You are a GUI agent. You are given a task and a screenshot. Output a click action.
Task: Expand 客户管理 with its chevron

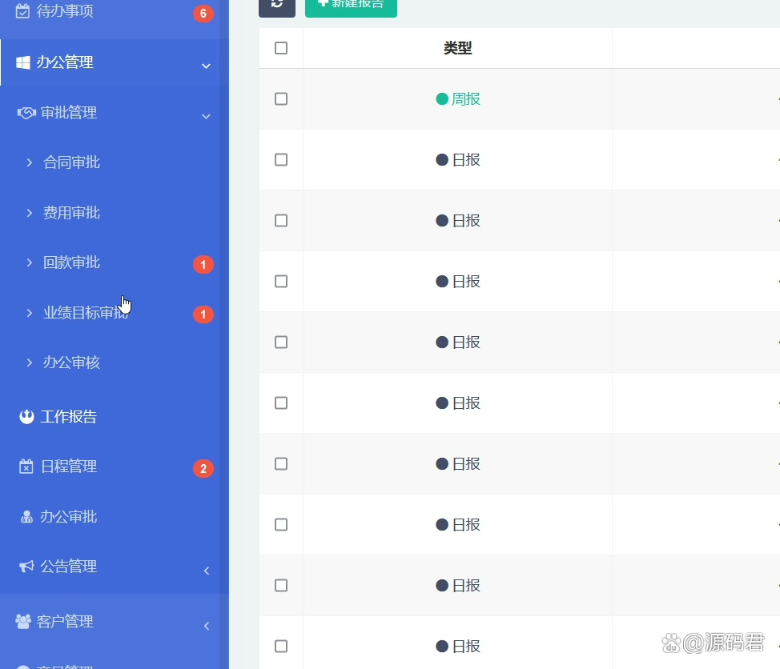tap(207, 626)
